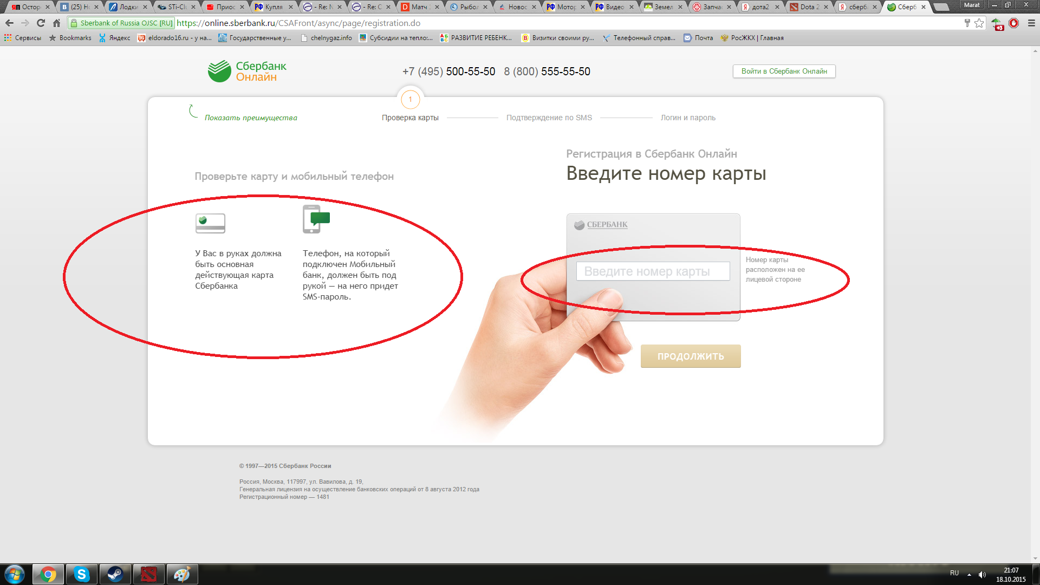The width and height of the screenshot is (1040, 585).
Task: Open the chelnygaz.info bookmark
Action: [x=326, y=38]
